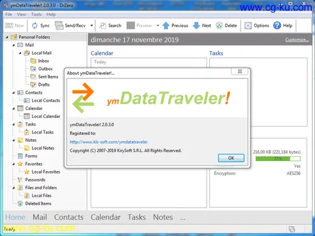The width and height of the screenshot is (315, 236).
Task: Select the Drafts folder icon
Action: (x=33, y=84)
